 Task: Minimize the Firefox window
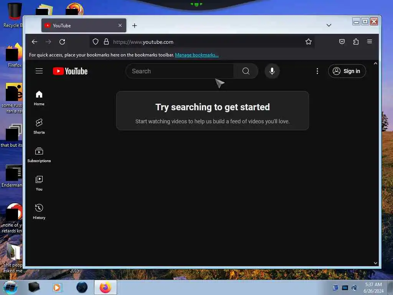356,22
